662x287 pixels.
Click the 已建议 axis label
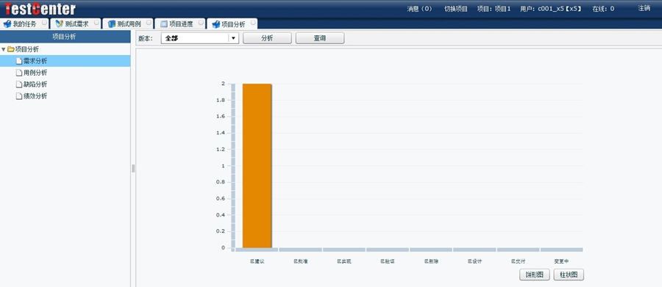[x=257, y=262]
